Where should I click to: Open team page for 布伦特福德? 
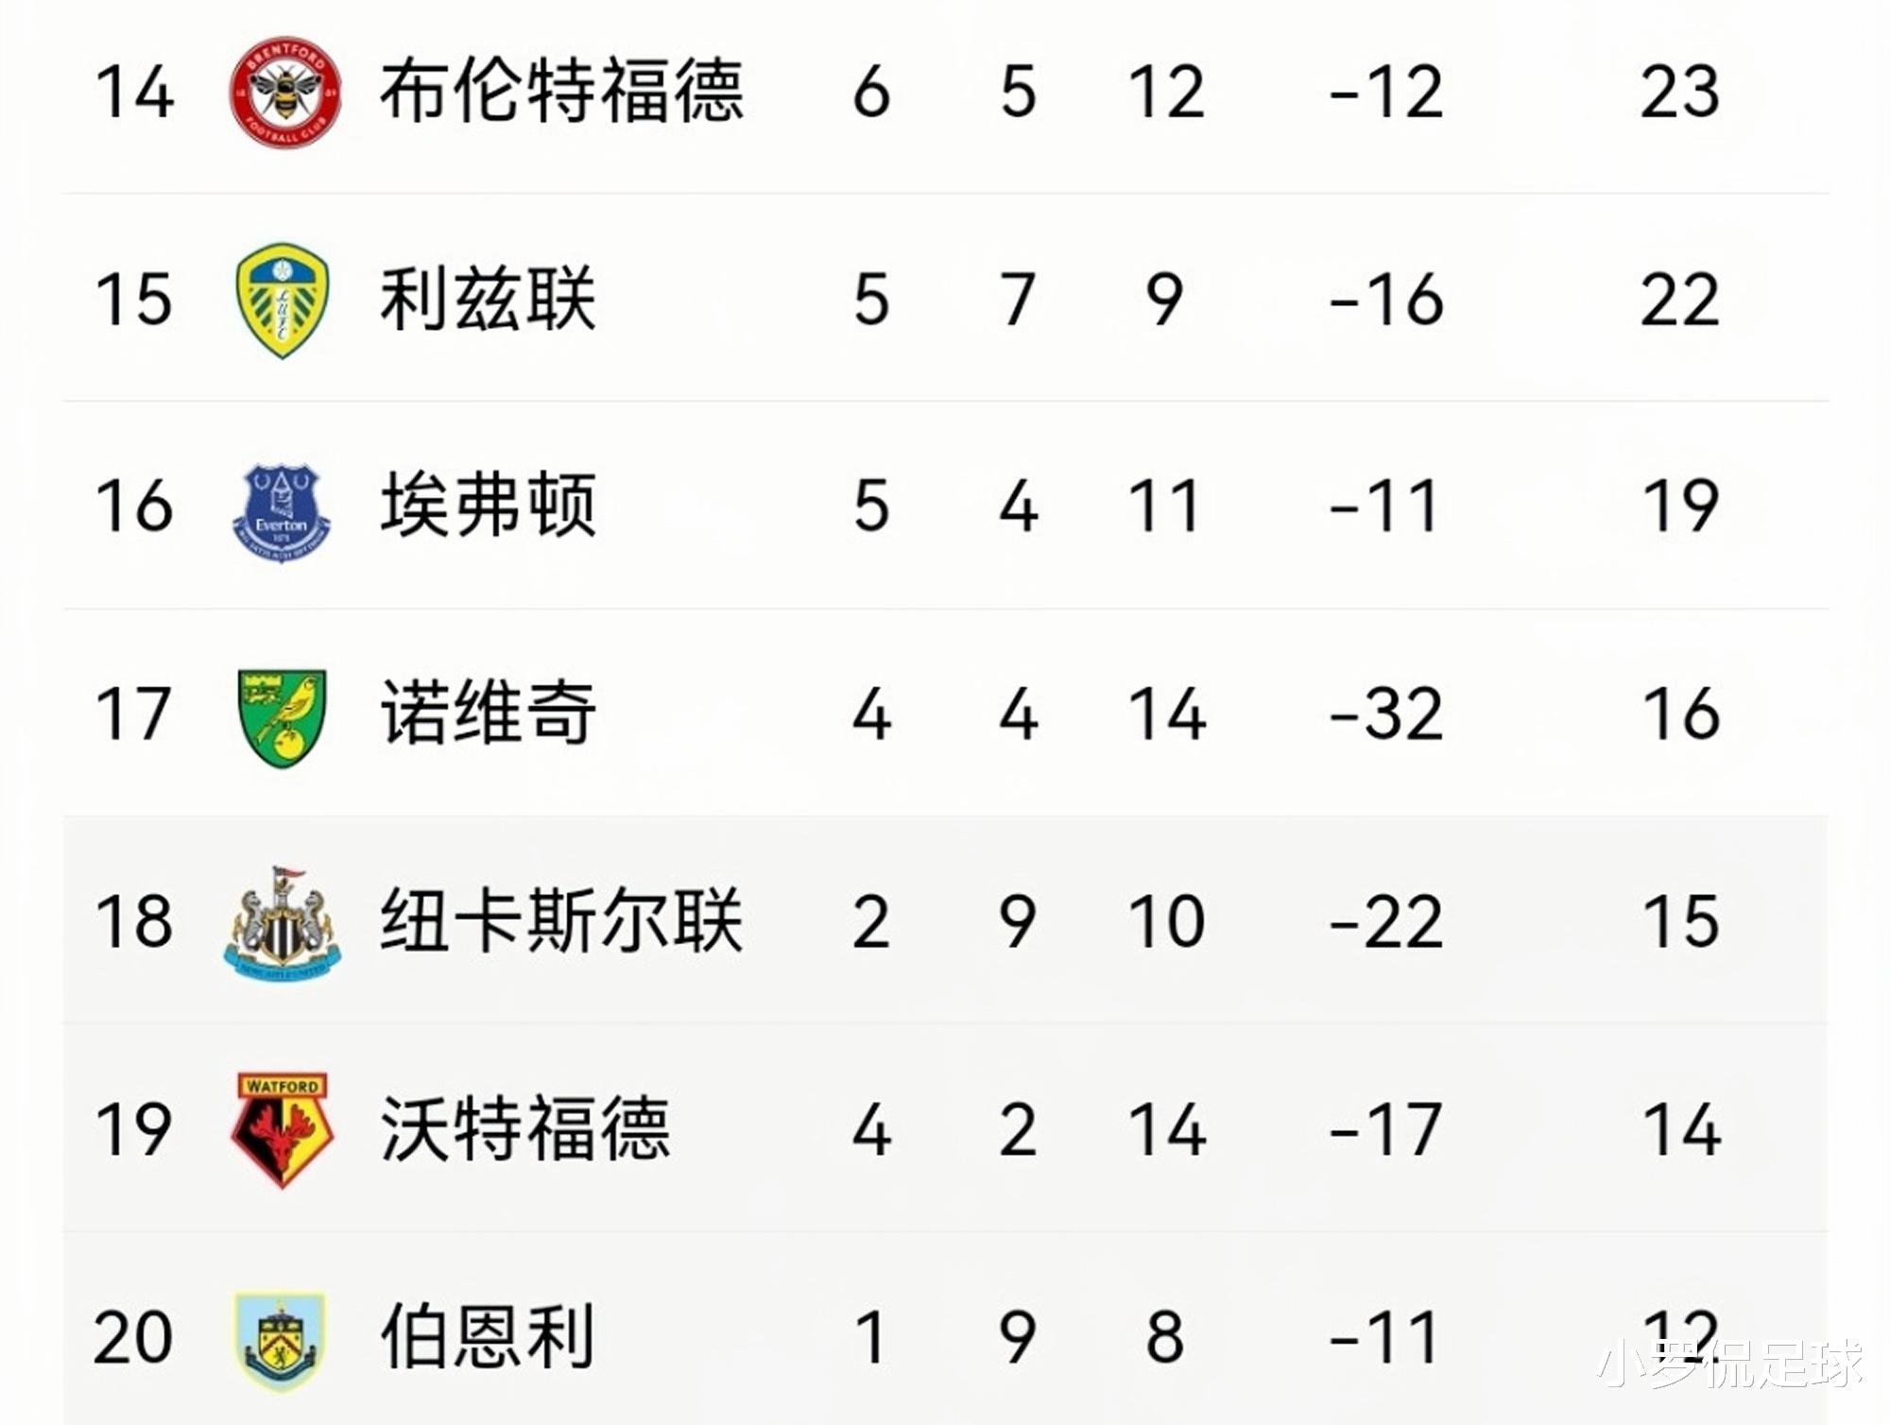coord(562,92)
